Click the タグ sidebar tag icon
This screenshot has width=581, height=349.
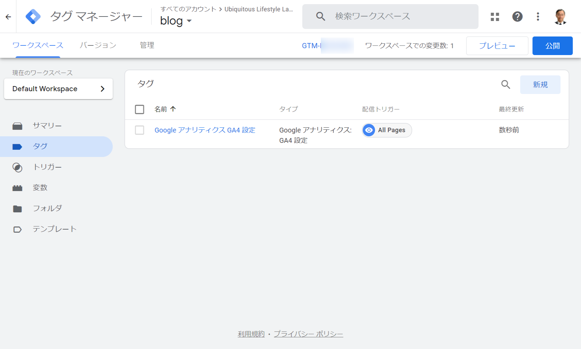pyautogui.click(x=17, y=147)
